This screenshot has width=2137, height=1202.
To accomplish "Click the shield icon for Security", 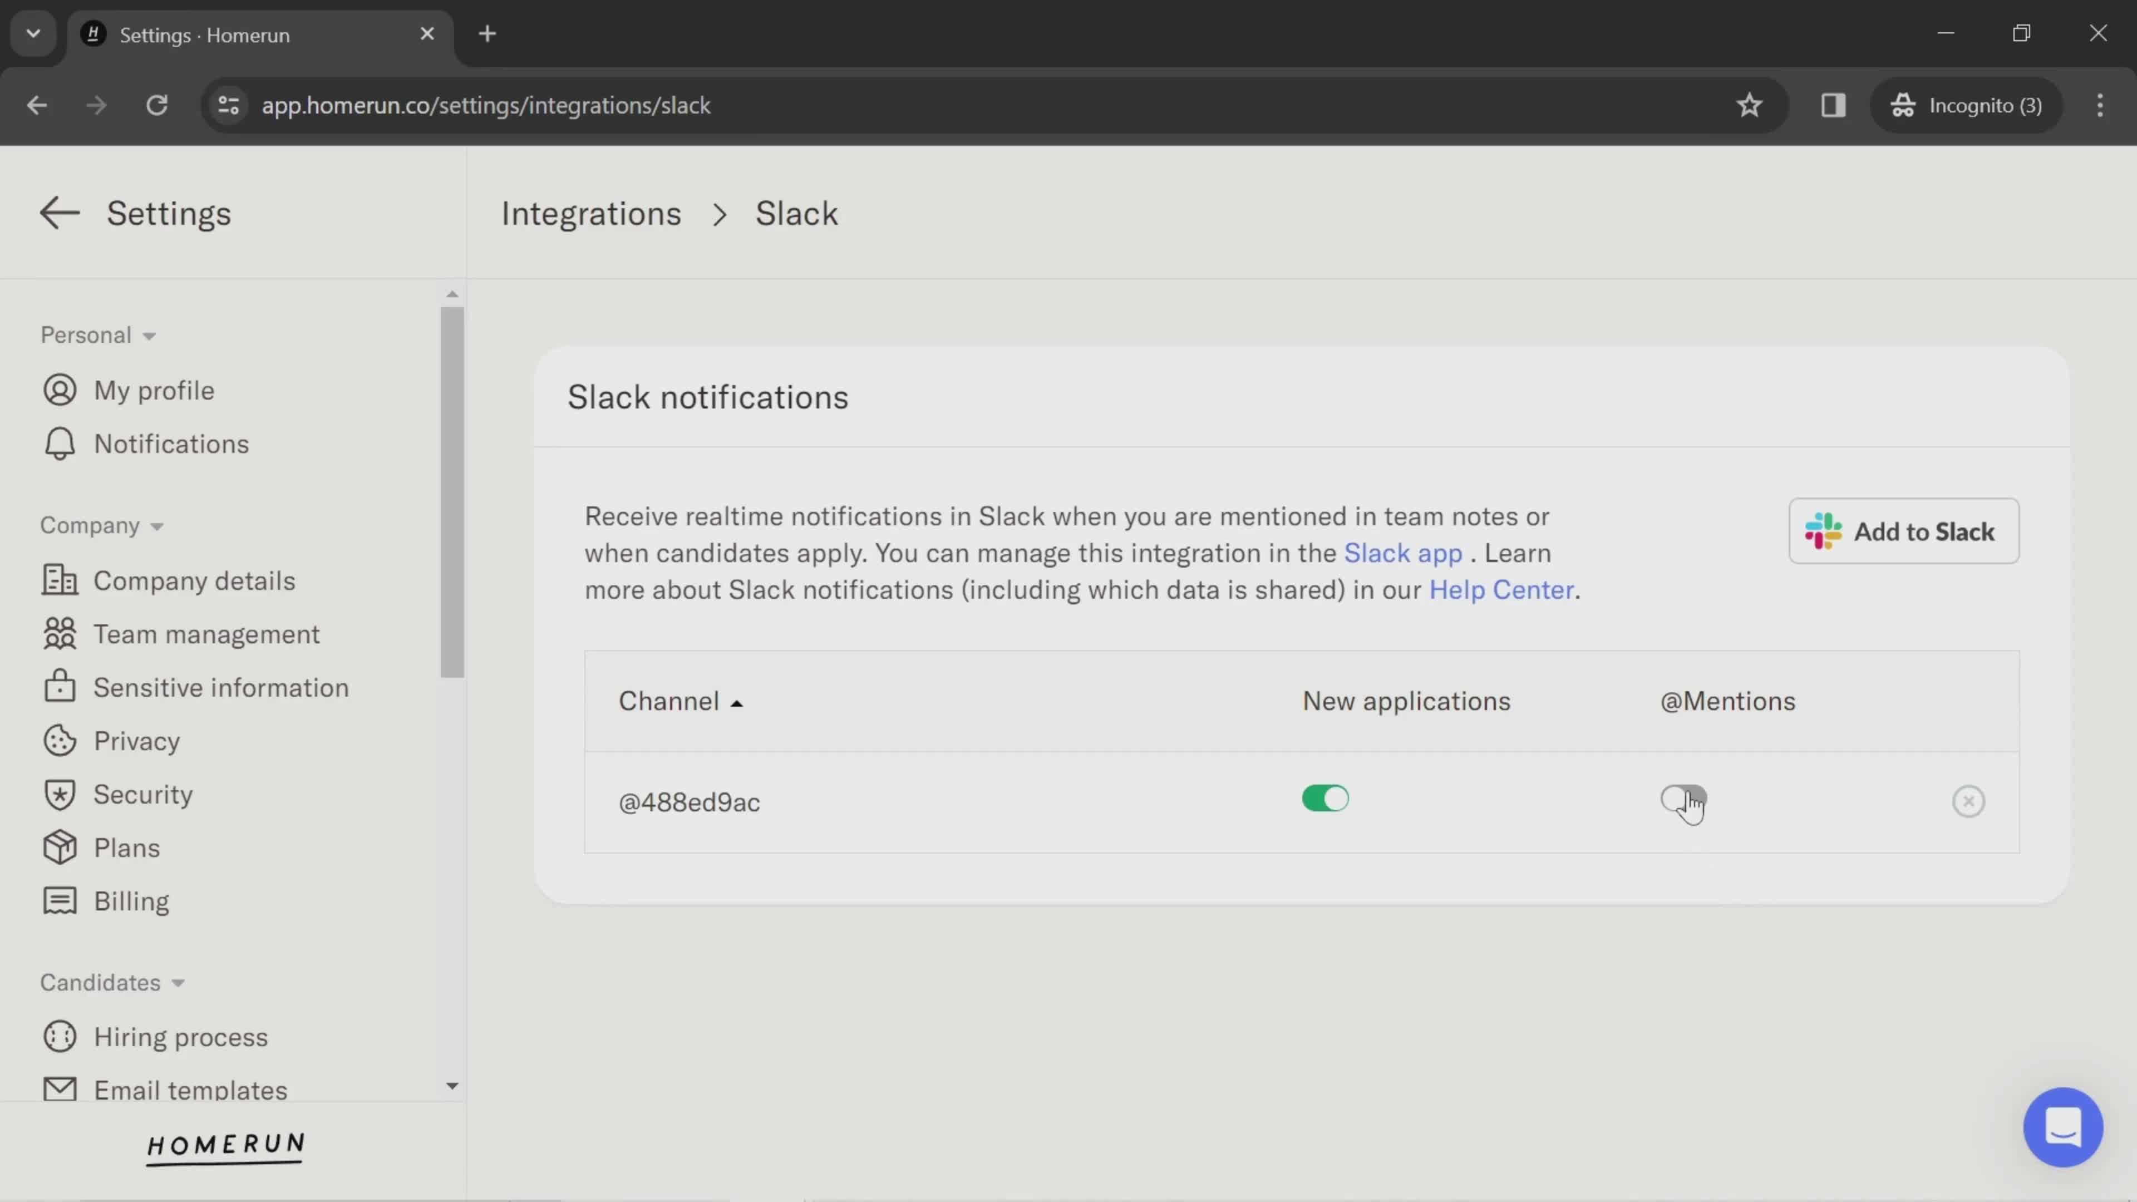I will pos(60,795).
